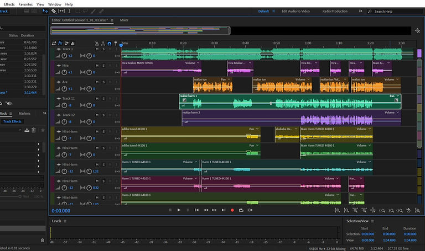Zoom in amplitude icon in zoom bar
The width and height of the screenshot is (425, 251).
click(338, 210)
